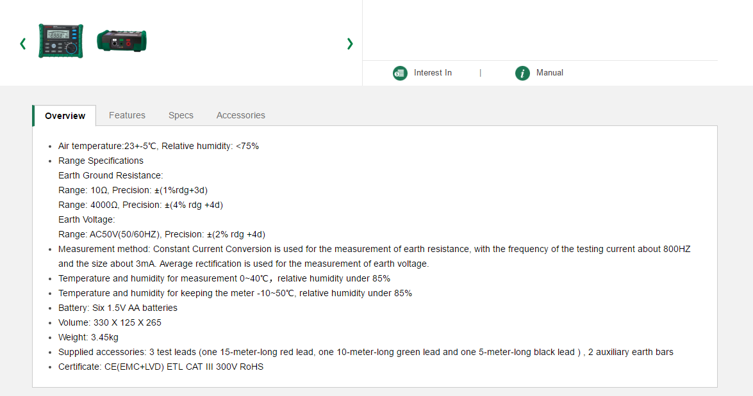Click the Battery: Six 1.5V AA line

click(x=117, y=308)
